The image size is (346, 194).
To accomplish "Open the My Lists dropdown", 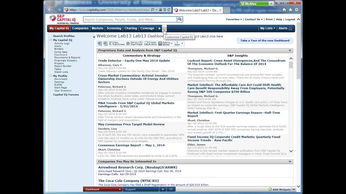I will 268,28.
